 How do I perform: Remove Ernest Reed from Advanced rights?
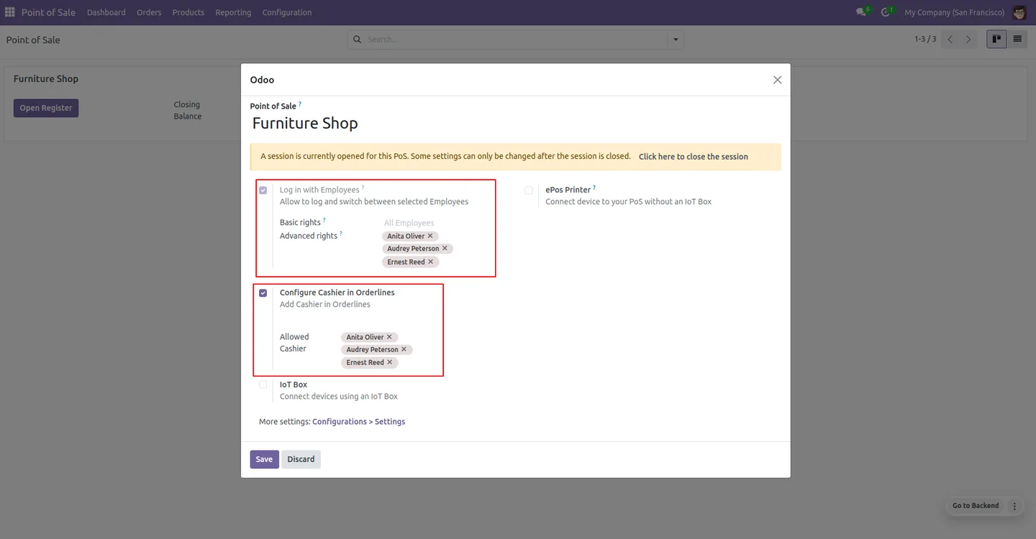(x=430, y=262)
